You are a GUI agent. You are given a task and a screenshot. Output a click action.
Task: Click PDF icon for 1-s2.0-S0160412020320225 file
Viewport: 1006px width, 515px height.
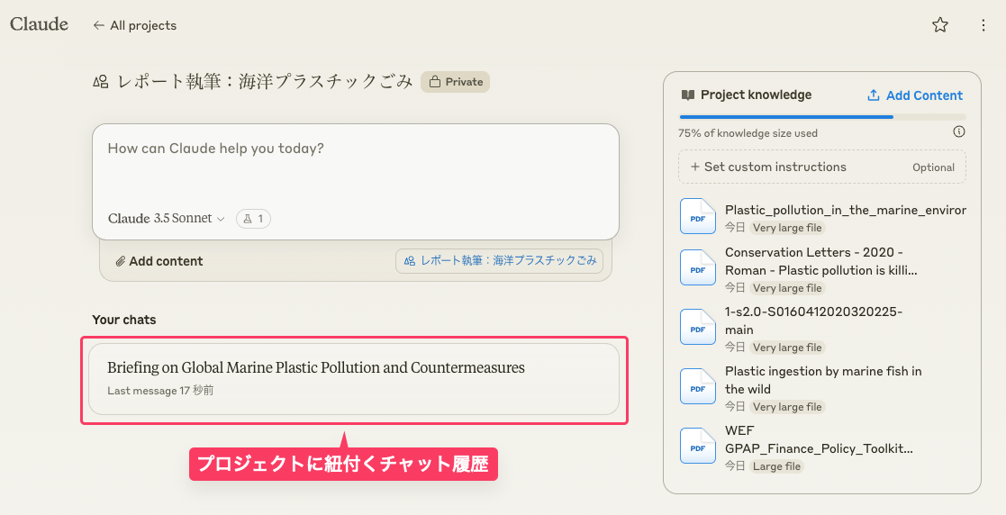tap(697, 328)
